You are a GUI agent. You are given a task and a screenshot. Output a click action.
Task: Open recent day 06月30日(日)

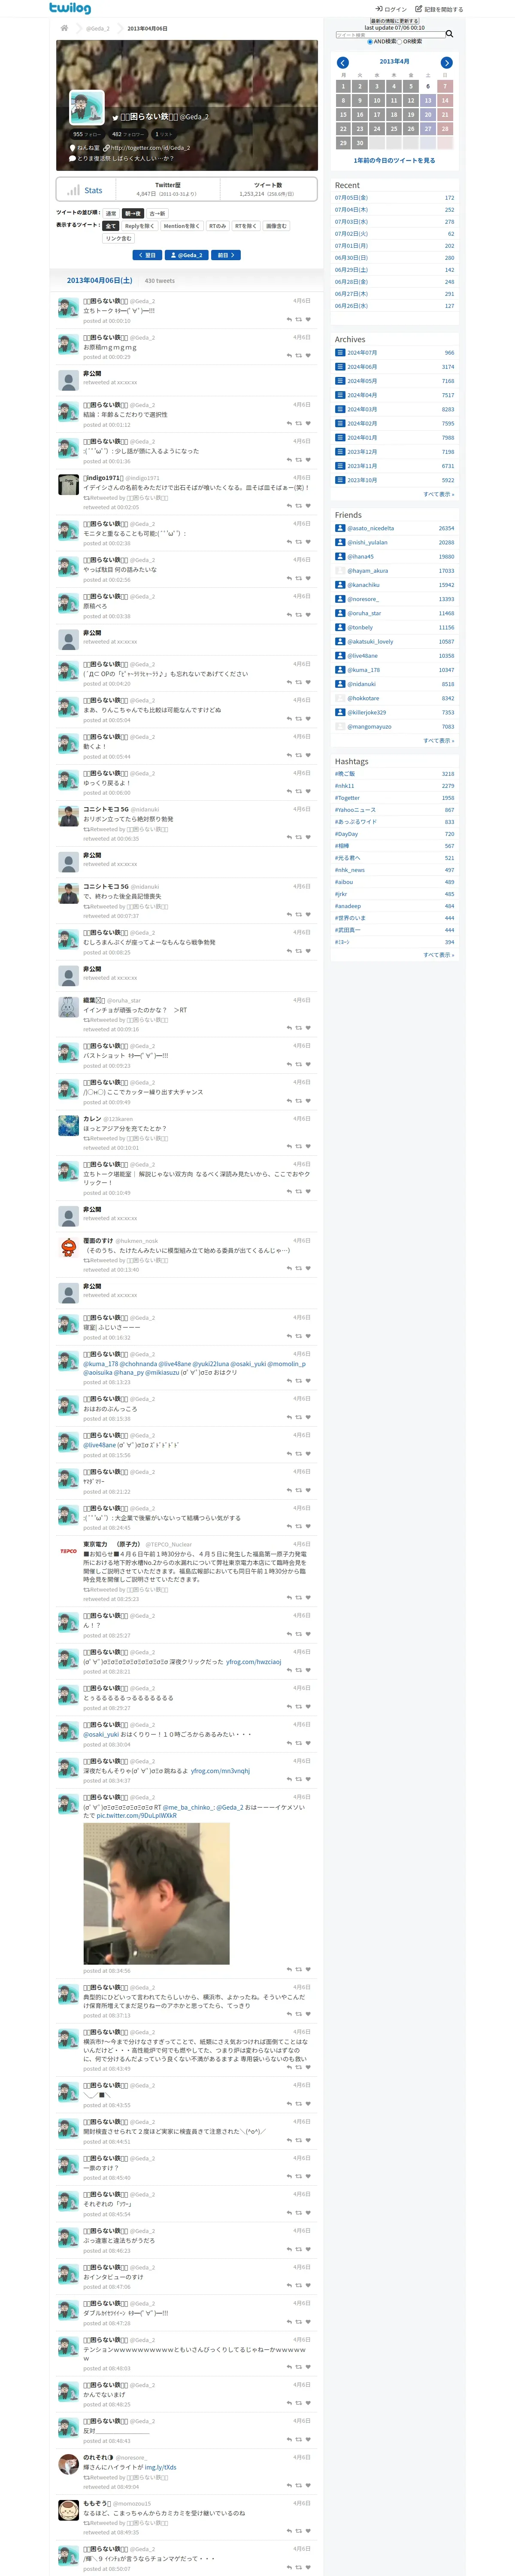[351, 258]
